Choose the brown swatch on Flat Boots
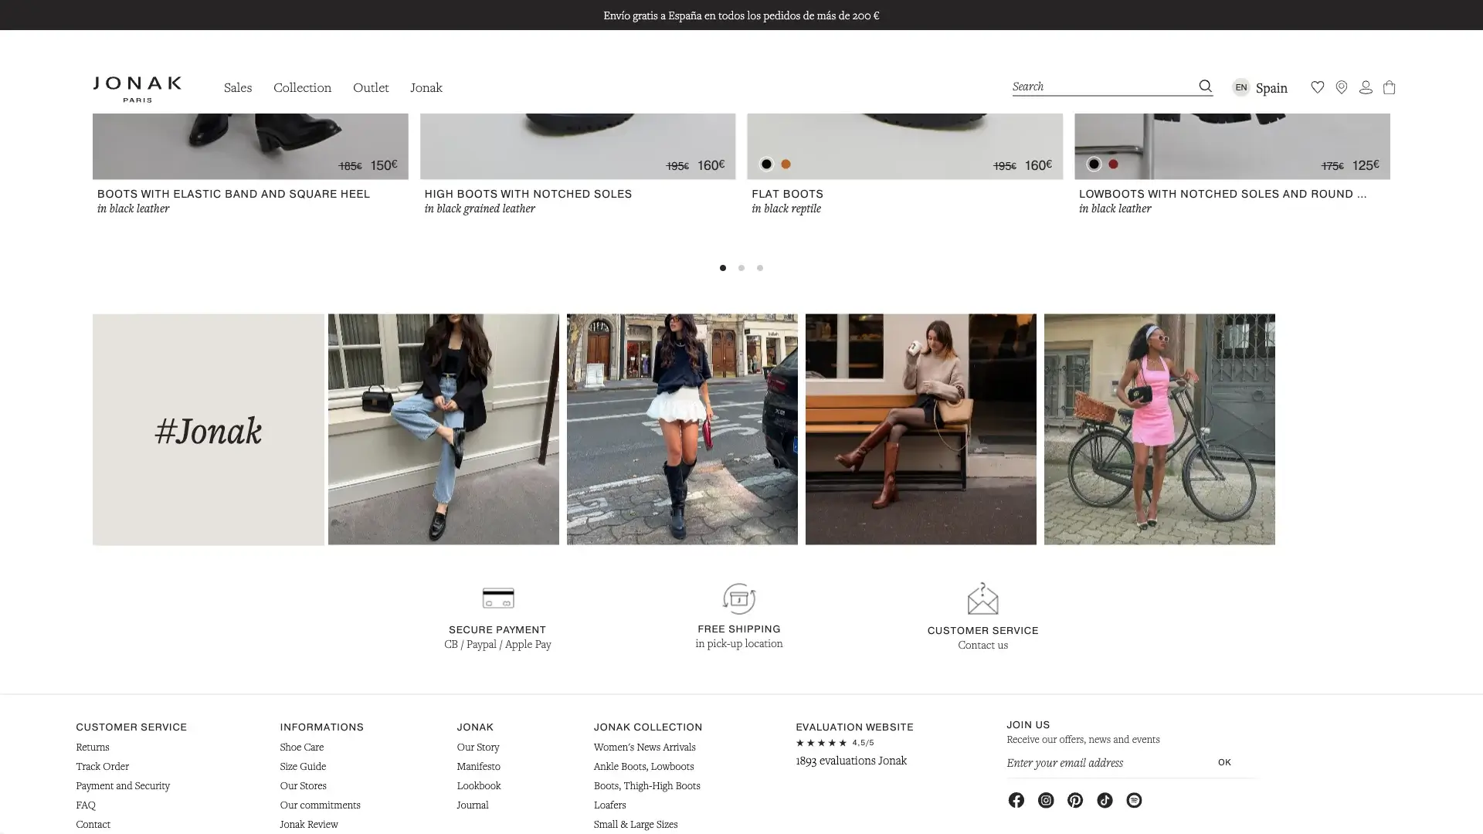Image resolution: width=1483 pixels, height=834 pixels. (x=786, y=164)
